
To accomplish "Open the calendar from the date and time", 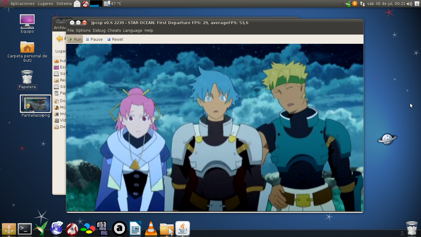I will [386, 4].
